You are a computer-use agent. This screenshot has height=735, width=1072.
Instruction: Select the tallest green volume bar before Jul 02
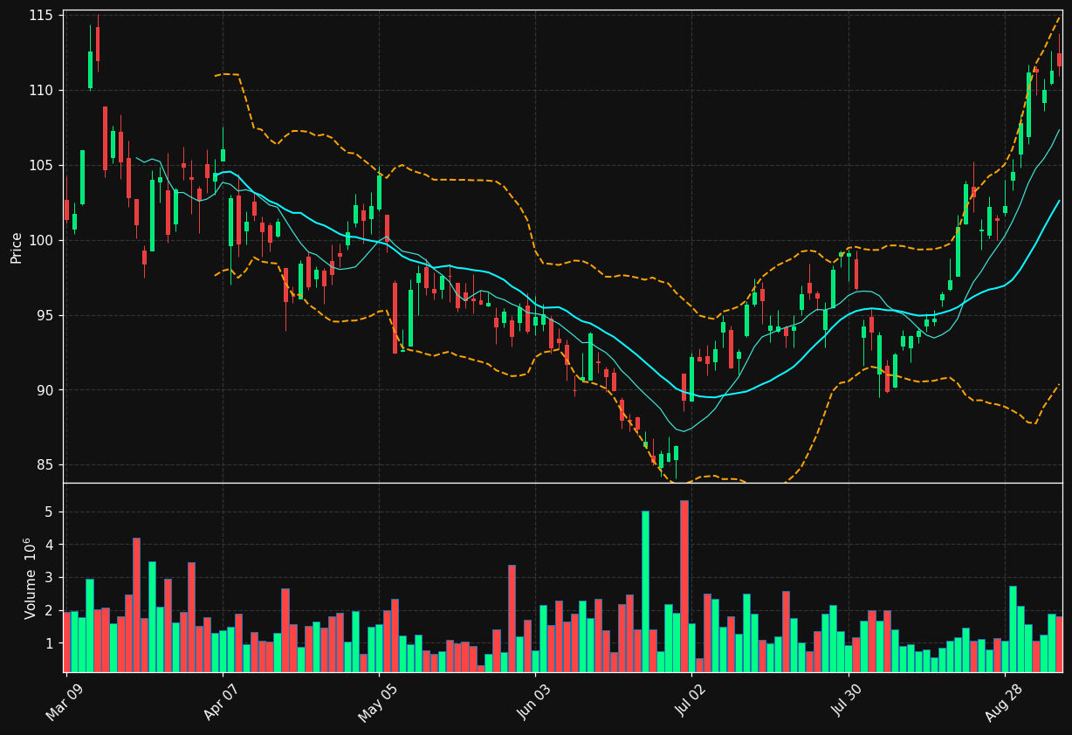tap(645, 591)
